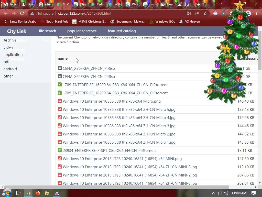This screenshot has width=262, height=197.
Task: Open Firefox from the taskbar
Action: click(x=38, y=193)
